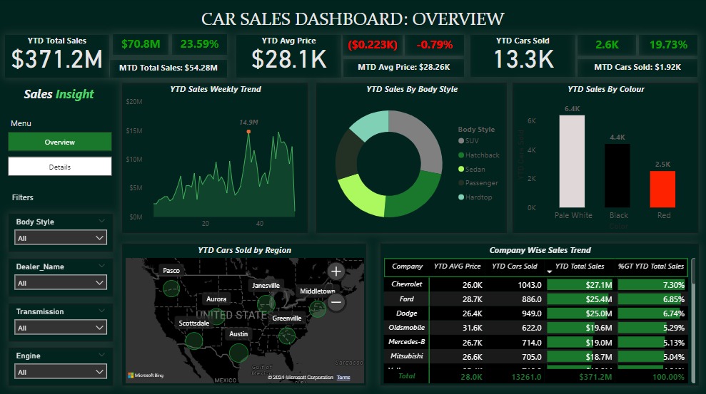
Task: Sort table by YTD Cars Sold header
Action: tap(514, 266)
